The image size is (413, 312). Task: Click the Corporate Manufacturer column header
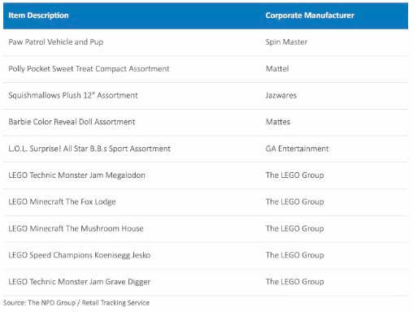point(310,15)
